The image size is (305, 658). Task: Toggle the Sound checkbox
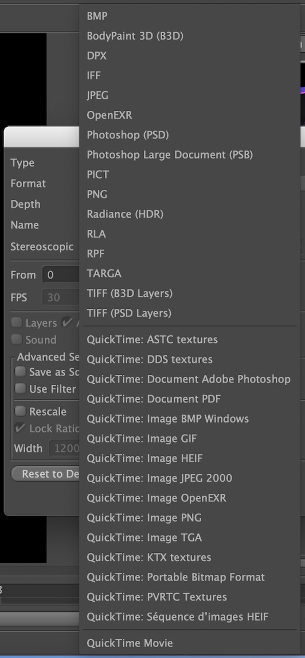tap(16, 339)
